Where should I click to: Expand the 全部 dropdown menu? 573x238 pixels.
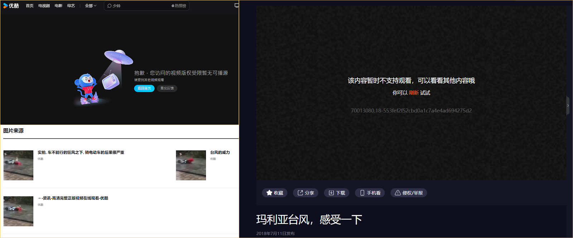(91, 6)
